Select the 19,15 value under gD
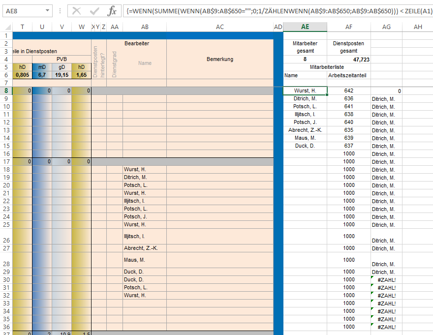The width and height of the screenshot is (433, 335). coord(62,75)
